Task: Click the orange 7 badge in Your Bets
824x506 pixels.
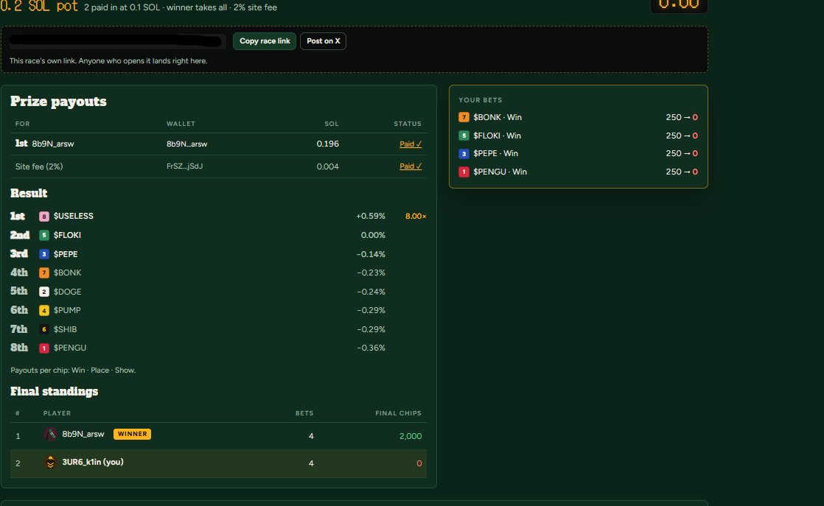Action: [464, 118]
